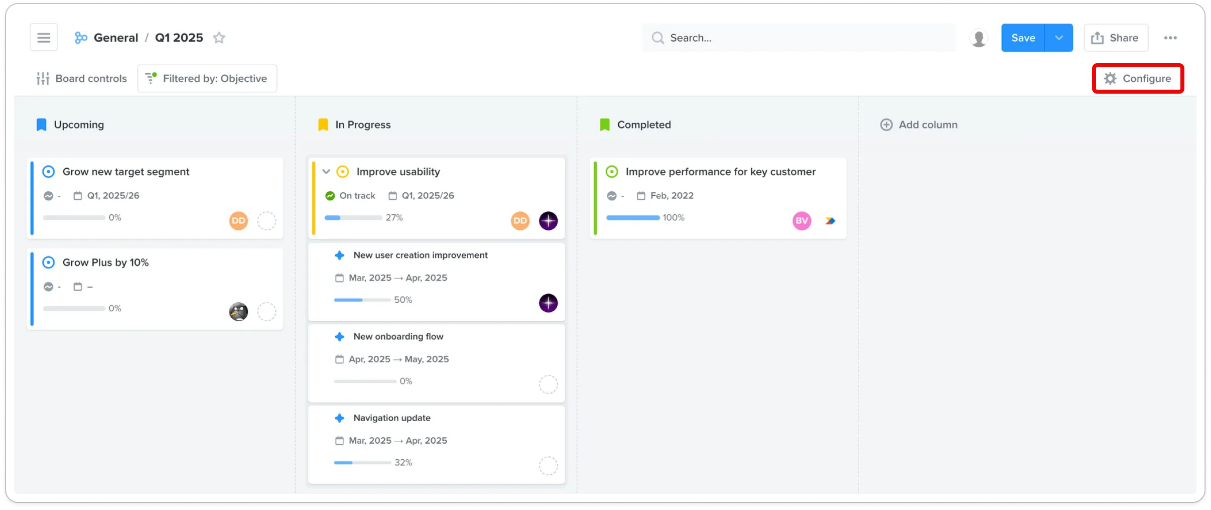Click On track status on Improve usability

(x=350, y=196)
